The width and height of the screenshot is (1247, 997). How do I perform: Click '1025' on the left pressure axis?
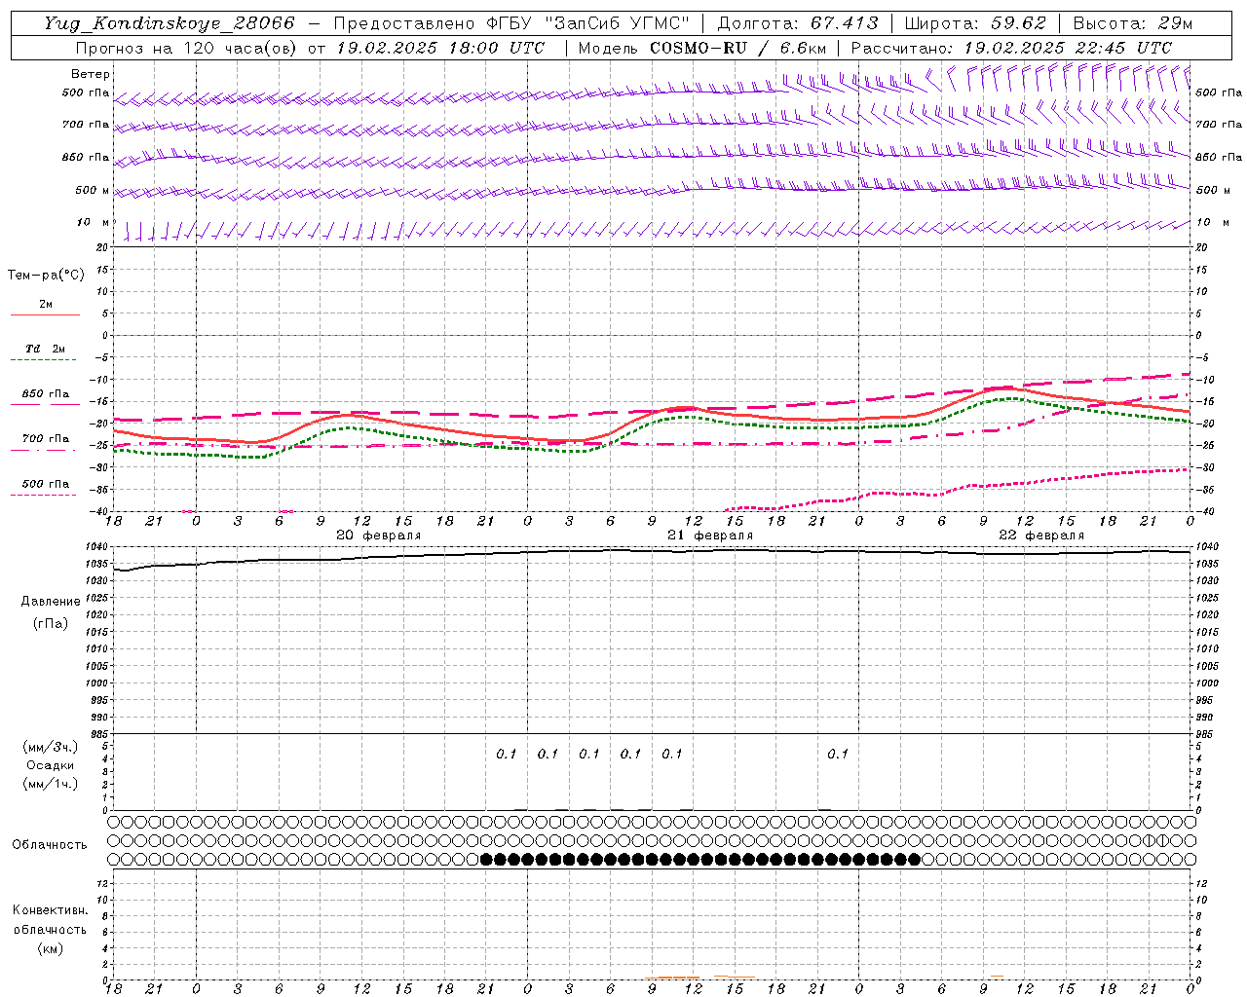pos(95,598)
